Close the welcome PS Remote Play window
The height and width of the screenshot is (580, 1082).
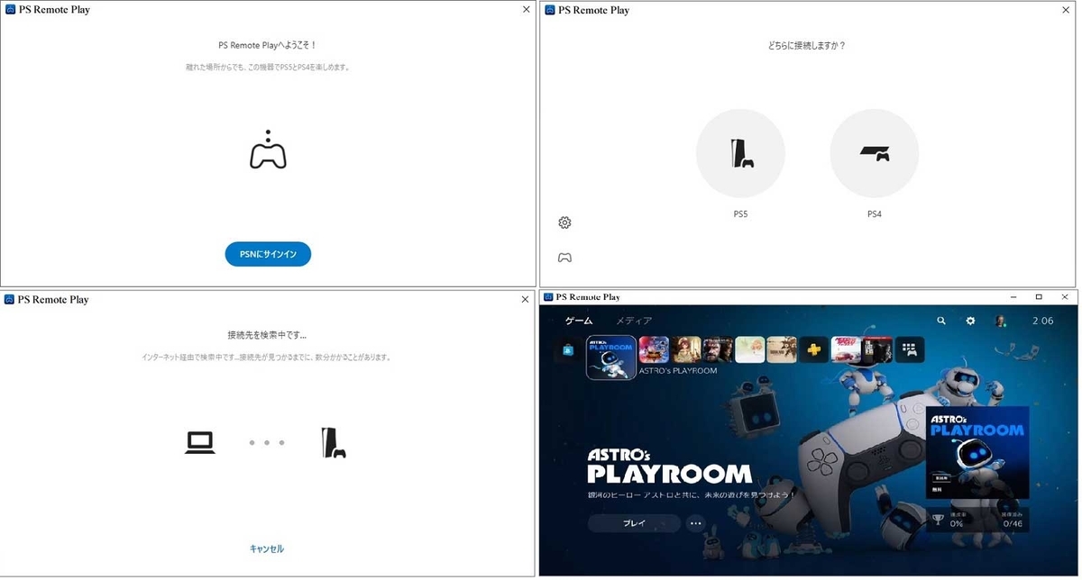[x=527, y=9]
